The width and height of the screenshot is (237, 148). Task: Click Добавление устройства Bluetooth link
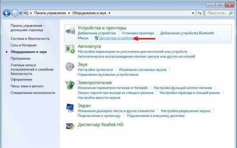click(187, 33)
